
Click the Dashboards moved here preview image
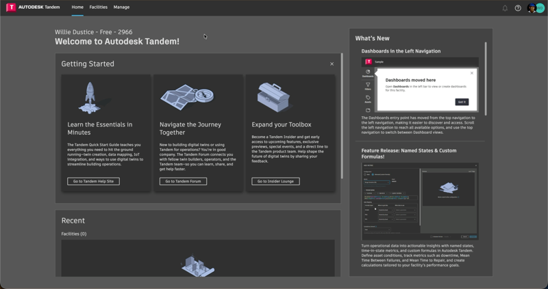coord(420,85)
